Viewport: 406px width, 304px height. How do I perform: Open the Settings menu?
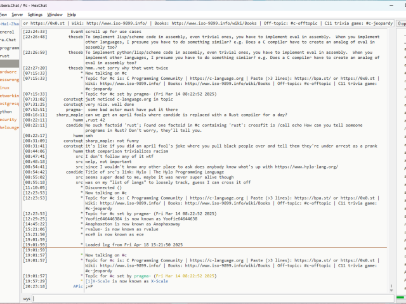coord(35,14)
